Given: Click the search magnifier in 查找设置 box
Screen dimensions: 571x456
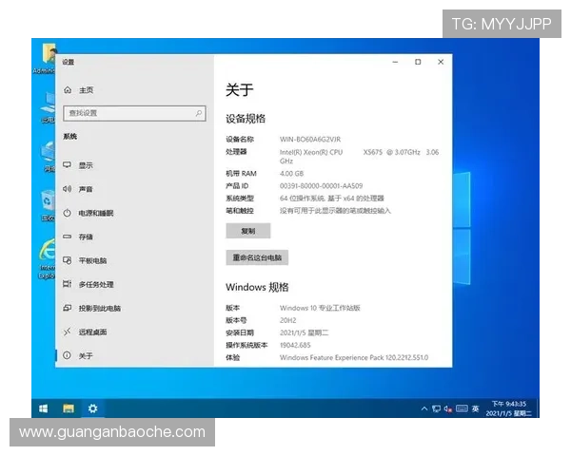Looking at the screenshot, I should click(199, 113).
